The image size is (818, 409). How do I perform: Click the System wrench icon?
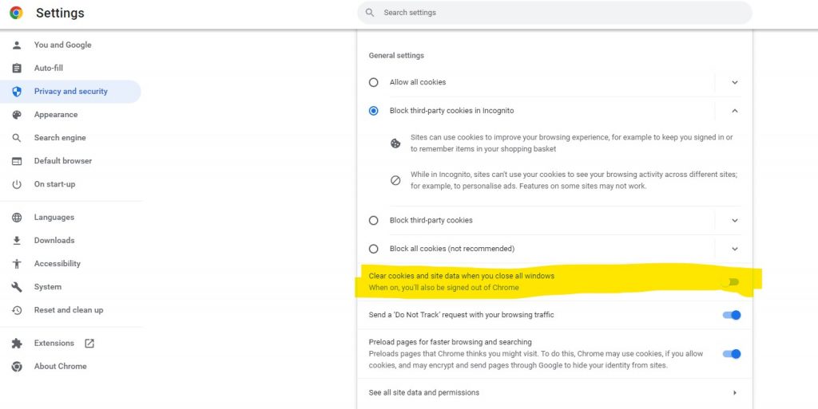pos(17,287)
